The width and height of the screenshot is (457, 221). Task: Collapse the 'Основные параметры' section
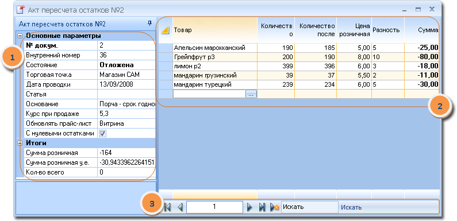click(20, 36)
